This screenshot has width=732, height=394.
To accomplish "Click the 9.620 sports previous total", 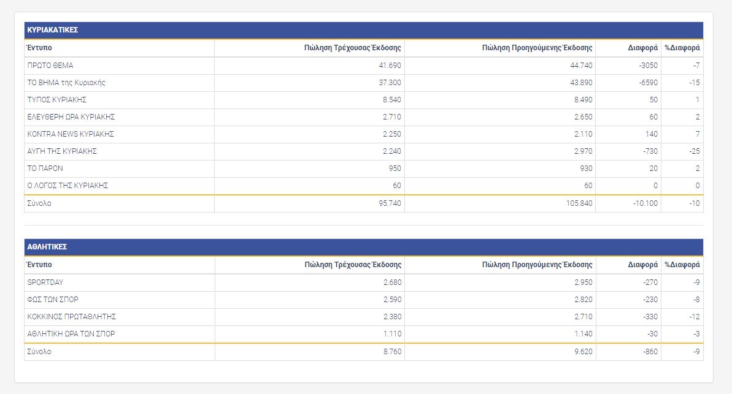I will 584,352.
